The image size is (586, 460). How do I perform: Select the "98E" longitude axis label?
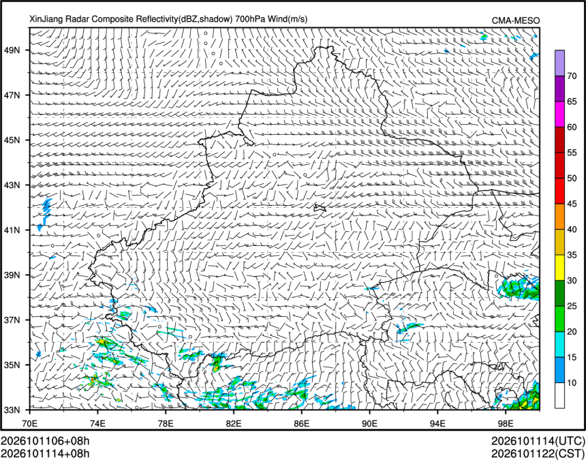(506, 423)
